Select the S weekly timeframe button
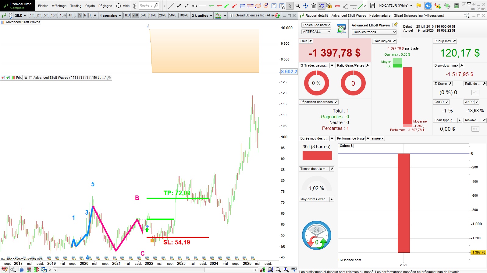Image resolution: width=487 pixels, height=273 pixels. (x=80, y=15)
